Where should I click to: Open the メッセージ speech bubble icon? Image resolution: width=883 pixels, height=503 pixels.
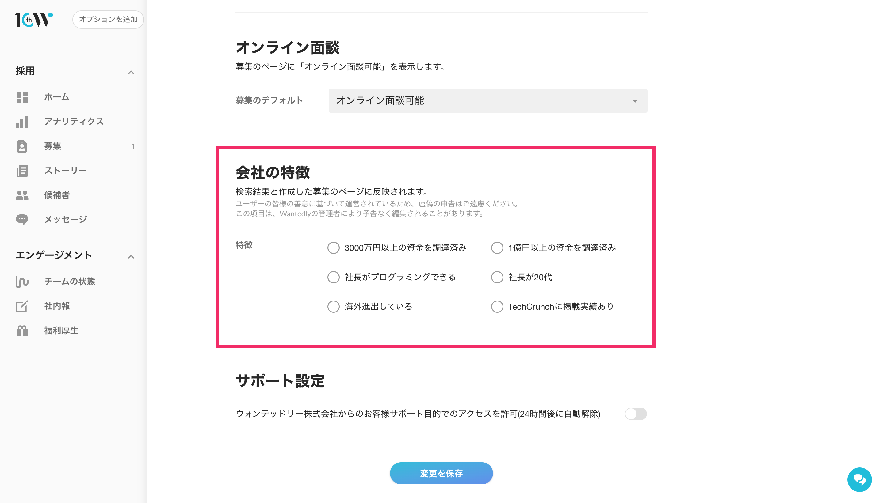point(22,220)
